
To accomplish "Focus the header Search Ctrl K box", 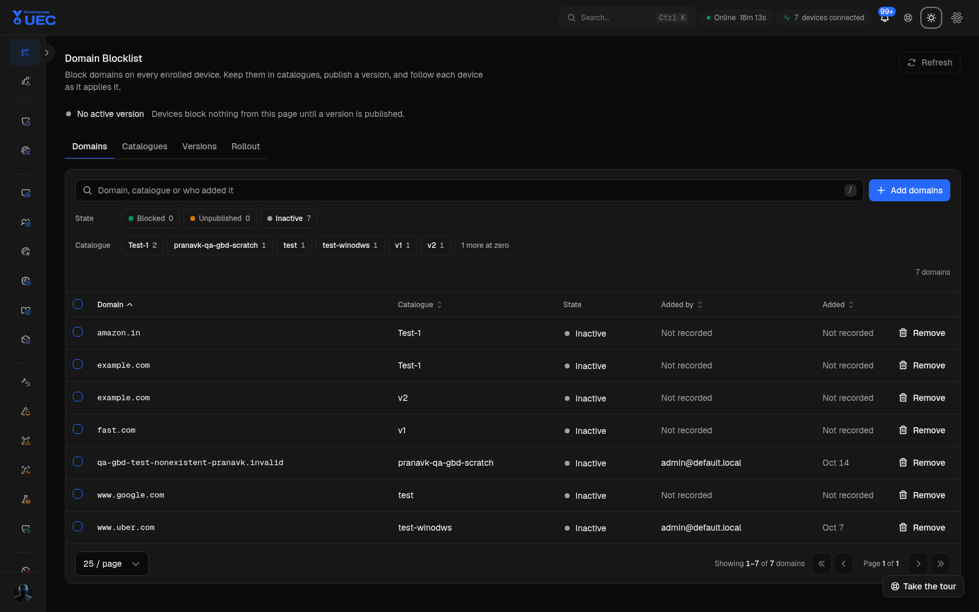I will coord(627,18).
